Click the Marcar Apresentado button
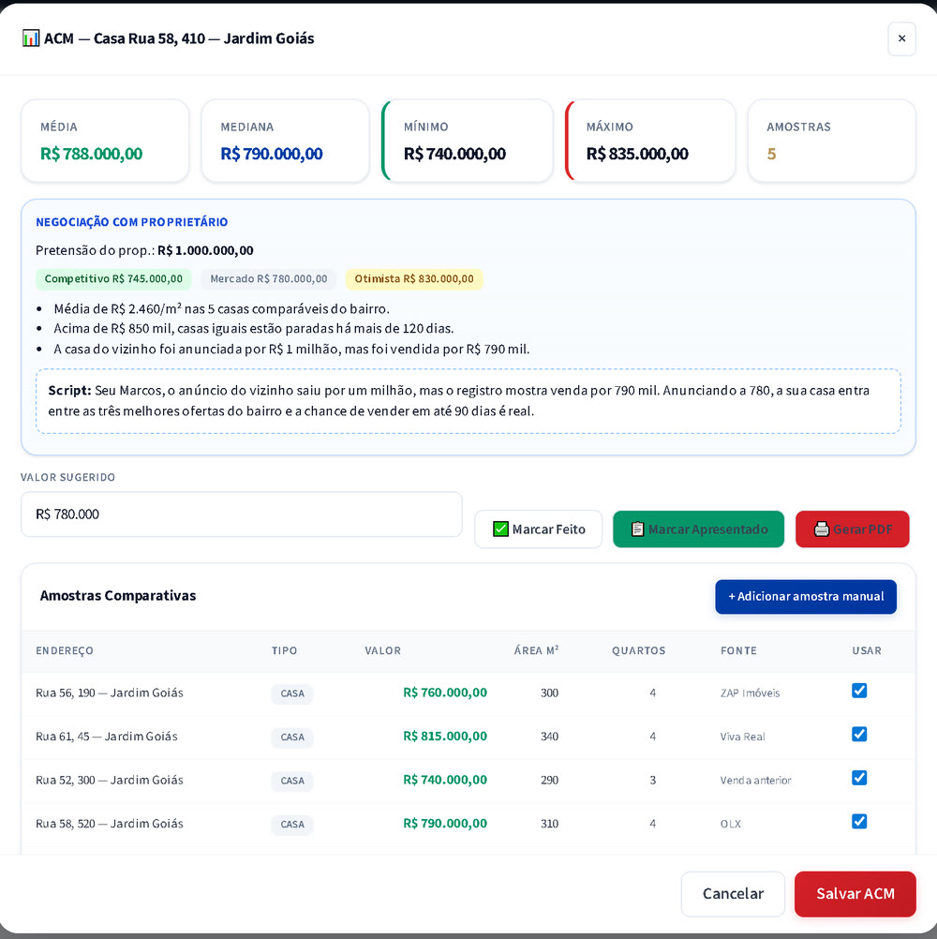937x939 pixels. click(698, 529)
